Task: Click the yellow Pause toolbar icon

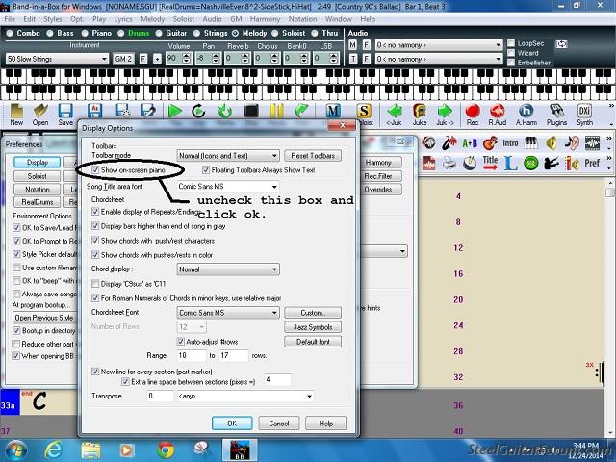Action: (276, 112)
